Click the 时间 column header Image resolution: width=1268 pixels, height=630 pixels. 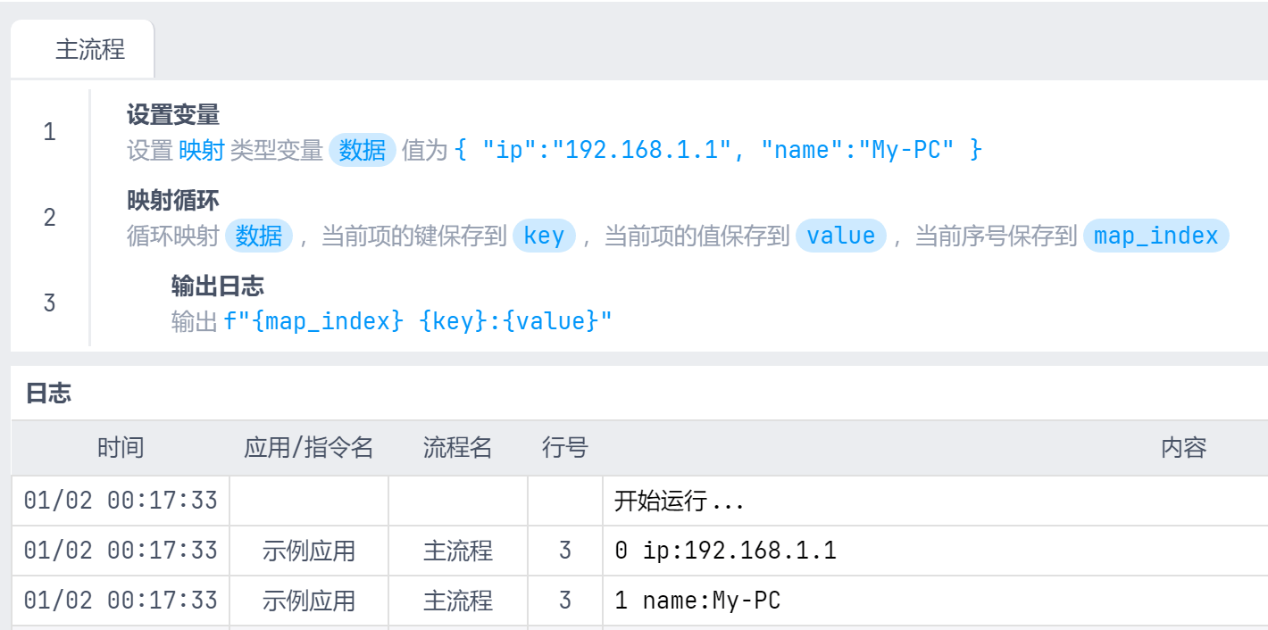pos(121,447)
